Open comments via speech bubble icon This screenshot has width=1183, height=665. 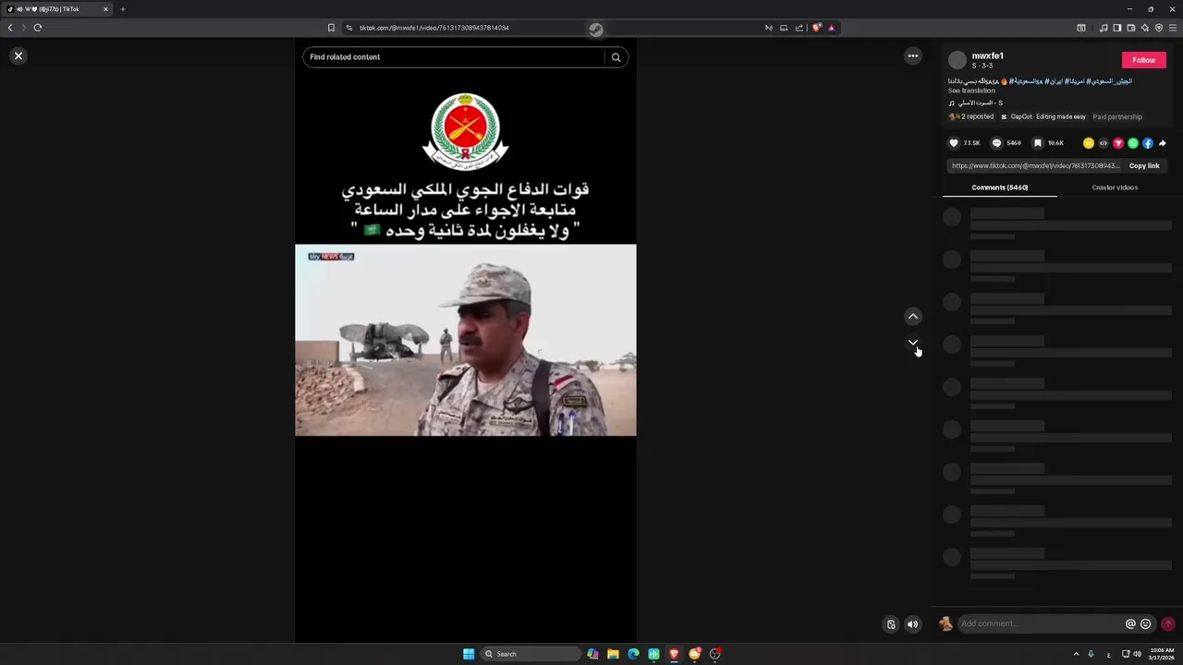996,143
